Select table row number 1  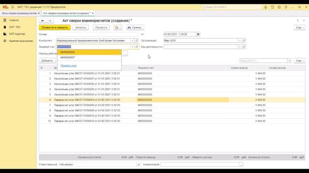click(x=172, y=74)
